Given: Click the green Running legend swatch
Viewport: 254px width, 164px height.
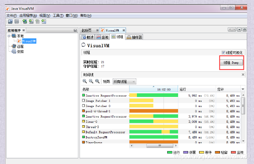Looking at the screenshot, I should click(x=170, y=152).
